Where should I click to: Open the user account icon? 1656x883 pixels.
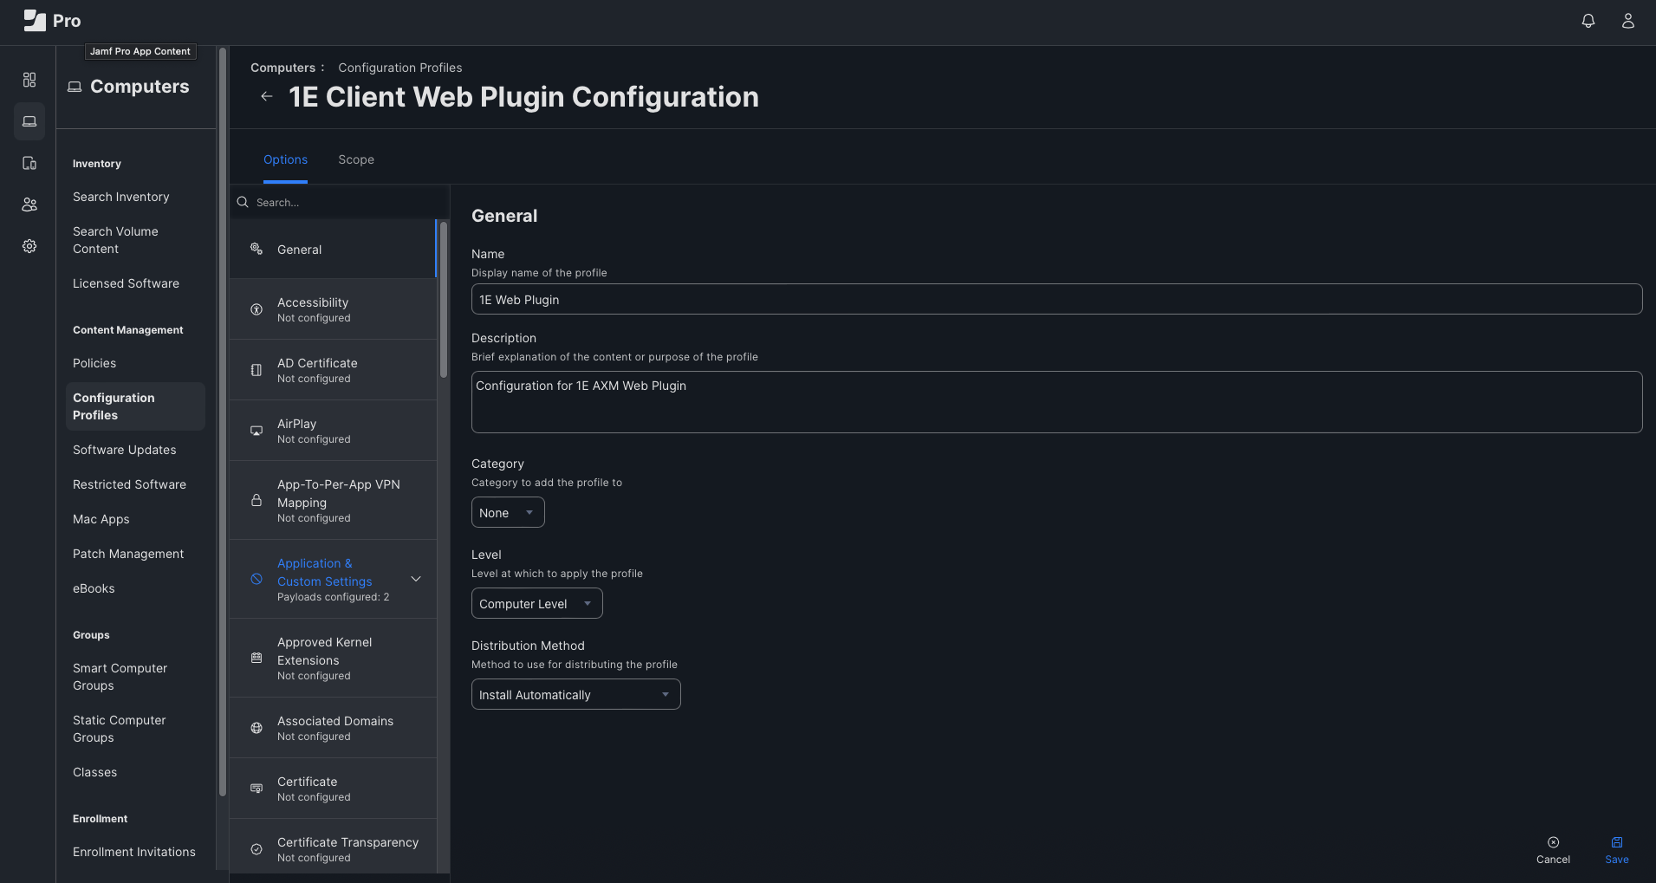coord(1627,21)
